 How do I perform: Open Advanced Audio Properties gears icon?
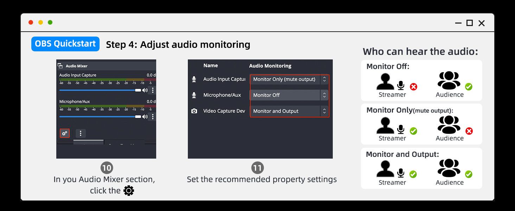click(x=65, y=133)
